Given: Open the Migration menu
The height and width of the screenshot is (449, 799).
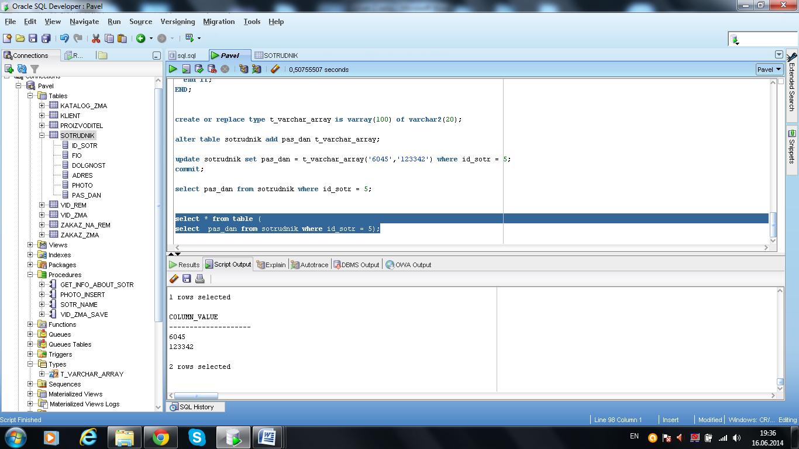Looking at the screenshot, I should [219, 22].
